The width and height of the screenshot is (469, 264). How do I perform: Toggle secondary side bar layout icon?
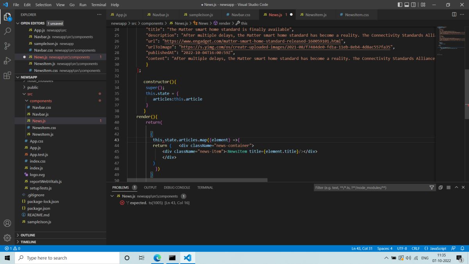414,5
